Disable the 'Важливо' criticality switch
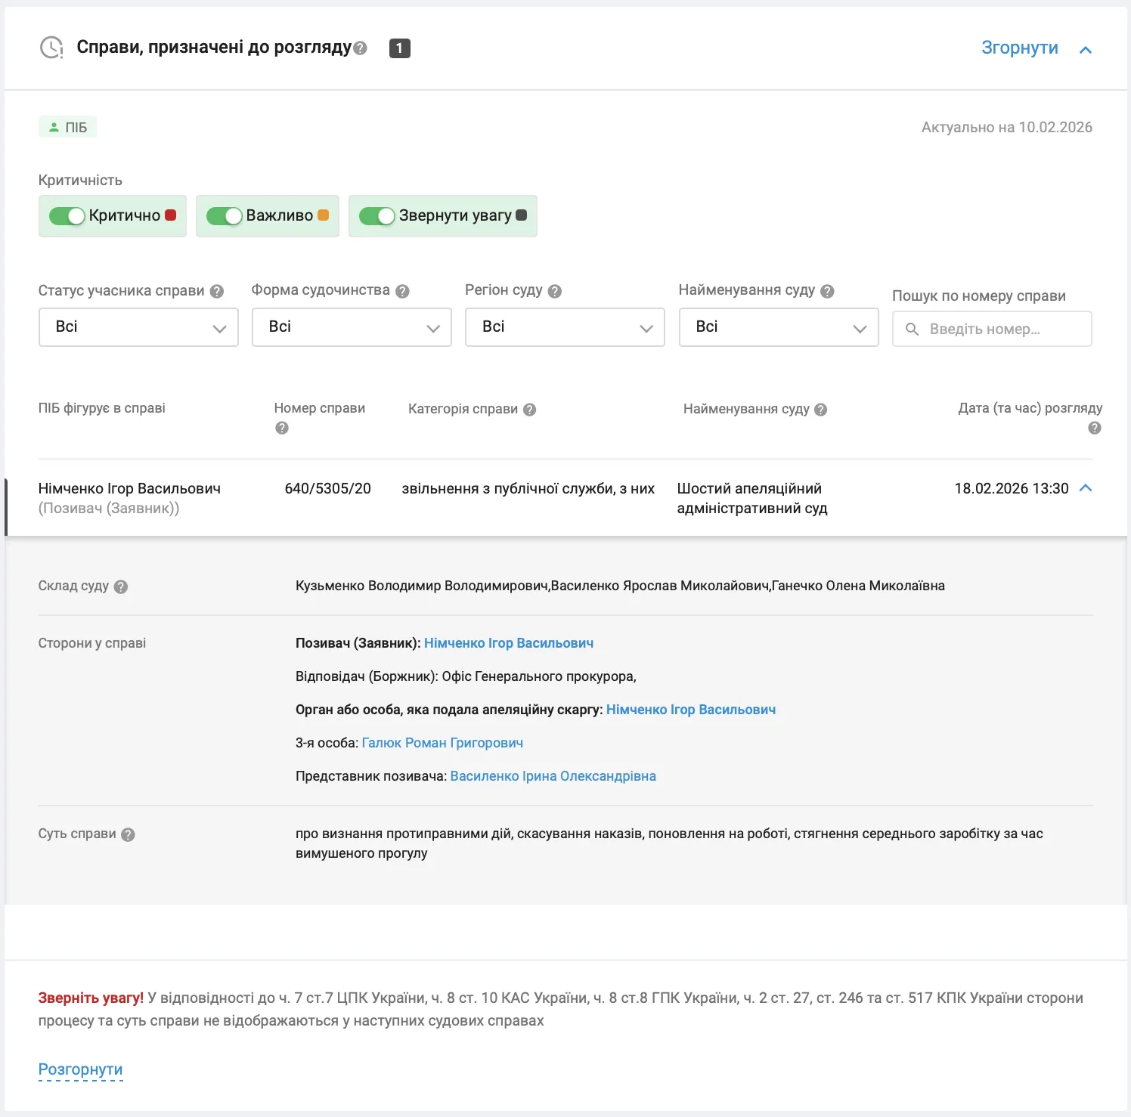The height and width of the screenshot is (1117, 1131). 224,216
